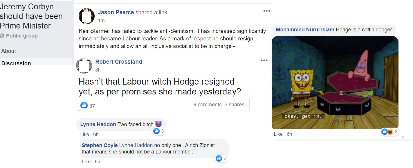Click reaction icons on the coffin meme comment

387,132
